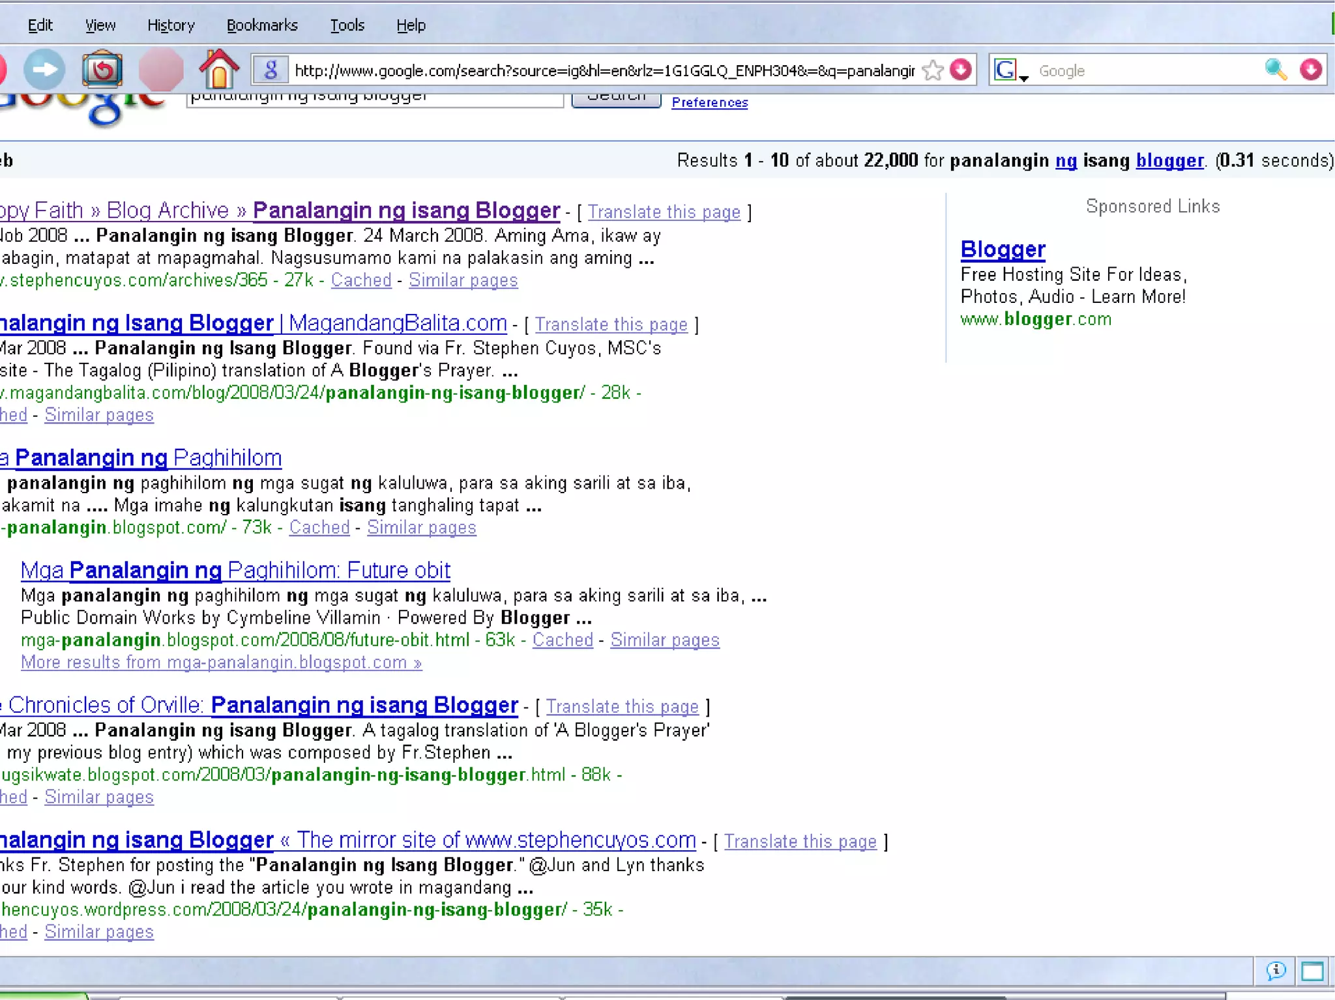Click the Forward arrow navigation button
Screen dimensions: 1335x1000
coord(44,69)
